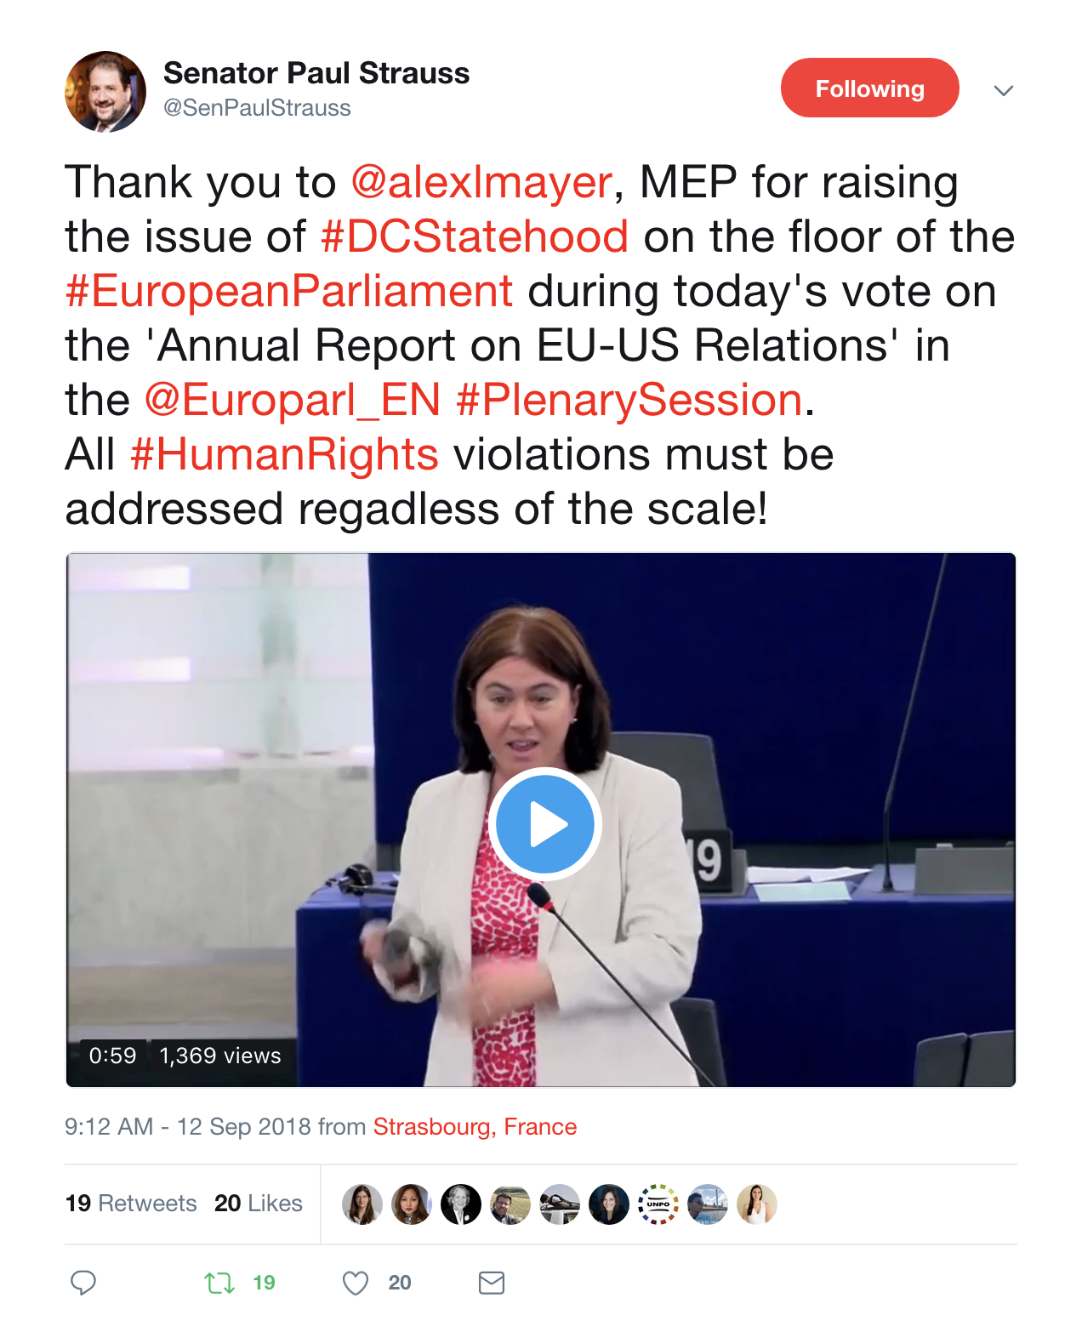
Task: Open the #EuropeanParliament hashtag
Action: click(x=289, y=291)
